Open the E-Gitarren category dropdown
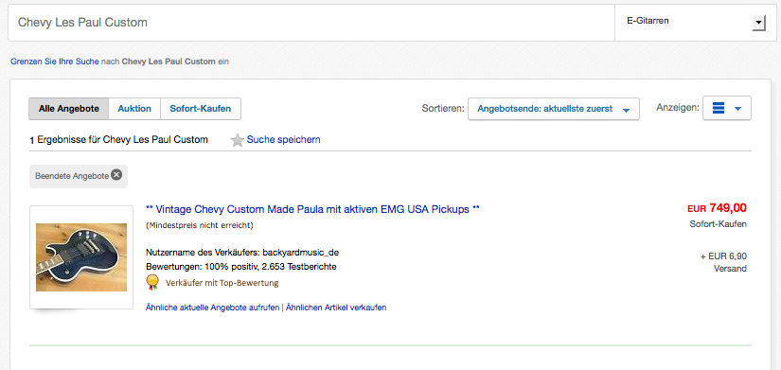Screen dimensions: 781x370 (696, 23)
